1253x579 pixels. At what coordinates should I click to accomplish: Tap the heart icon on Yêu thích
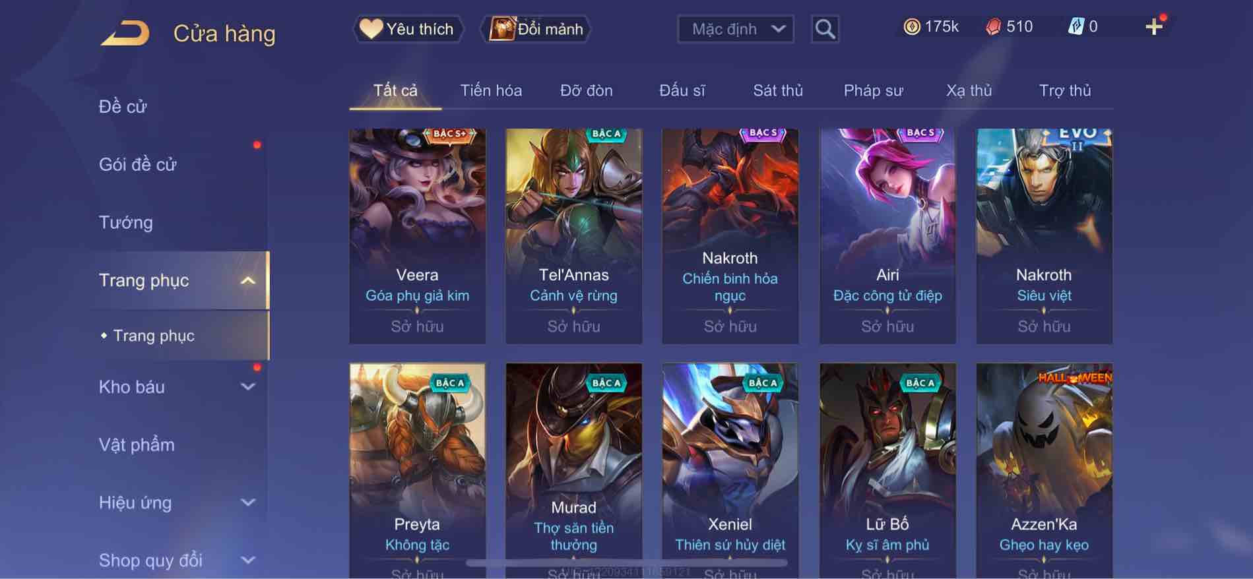[371, 28]
